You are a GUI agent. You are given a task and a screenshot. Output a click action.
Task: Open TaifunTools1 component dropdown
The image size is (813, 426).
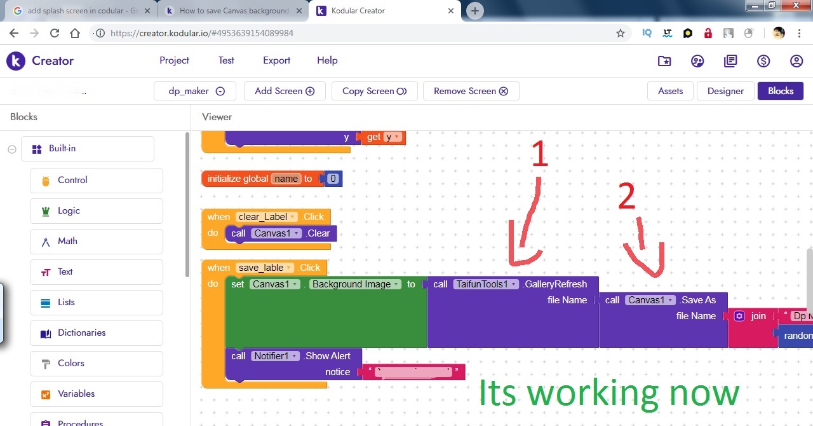click(x=487, y=284)
